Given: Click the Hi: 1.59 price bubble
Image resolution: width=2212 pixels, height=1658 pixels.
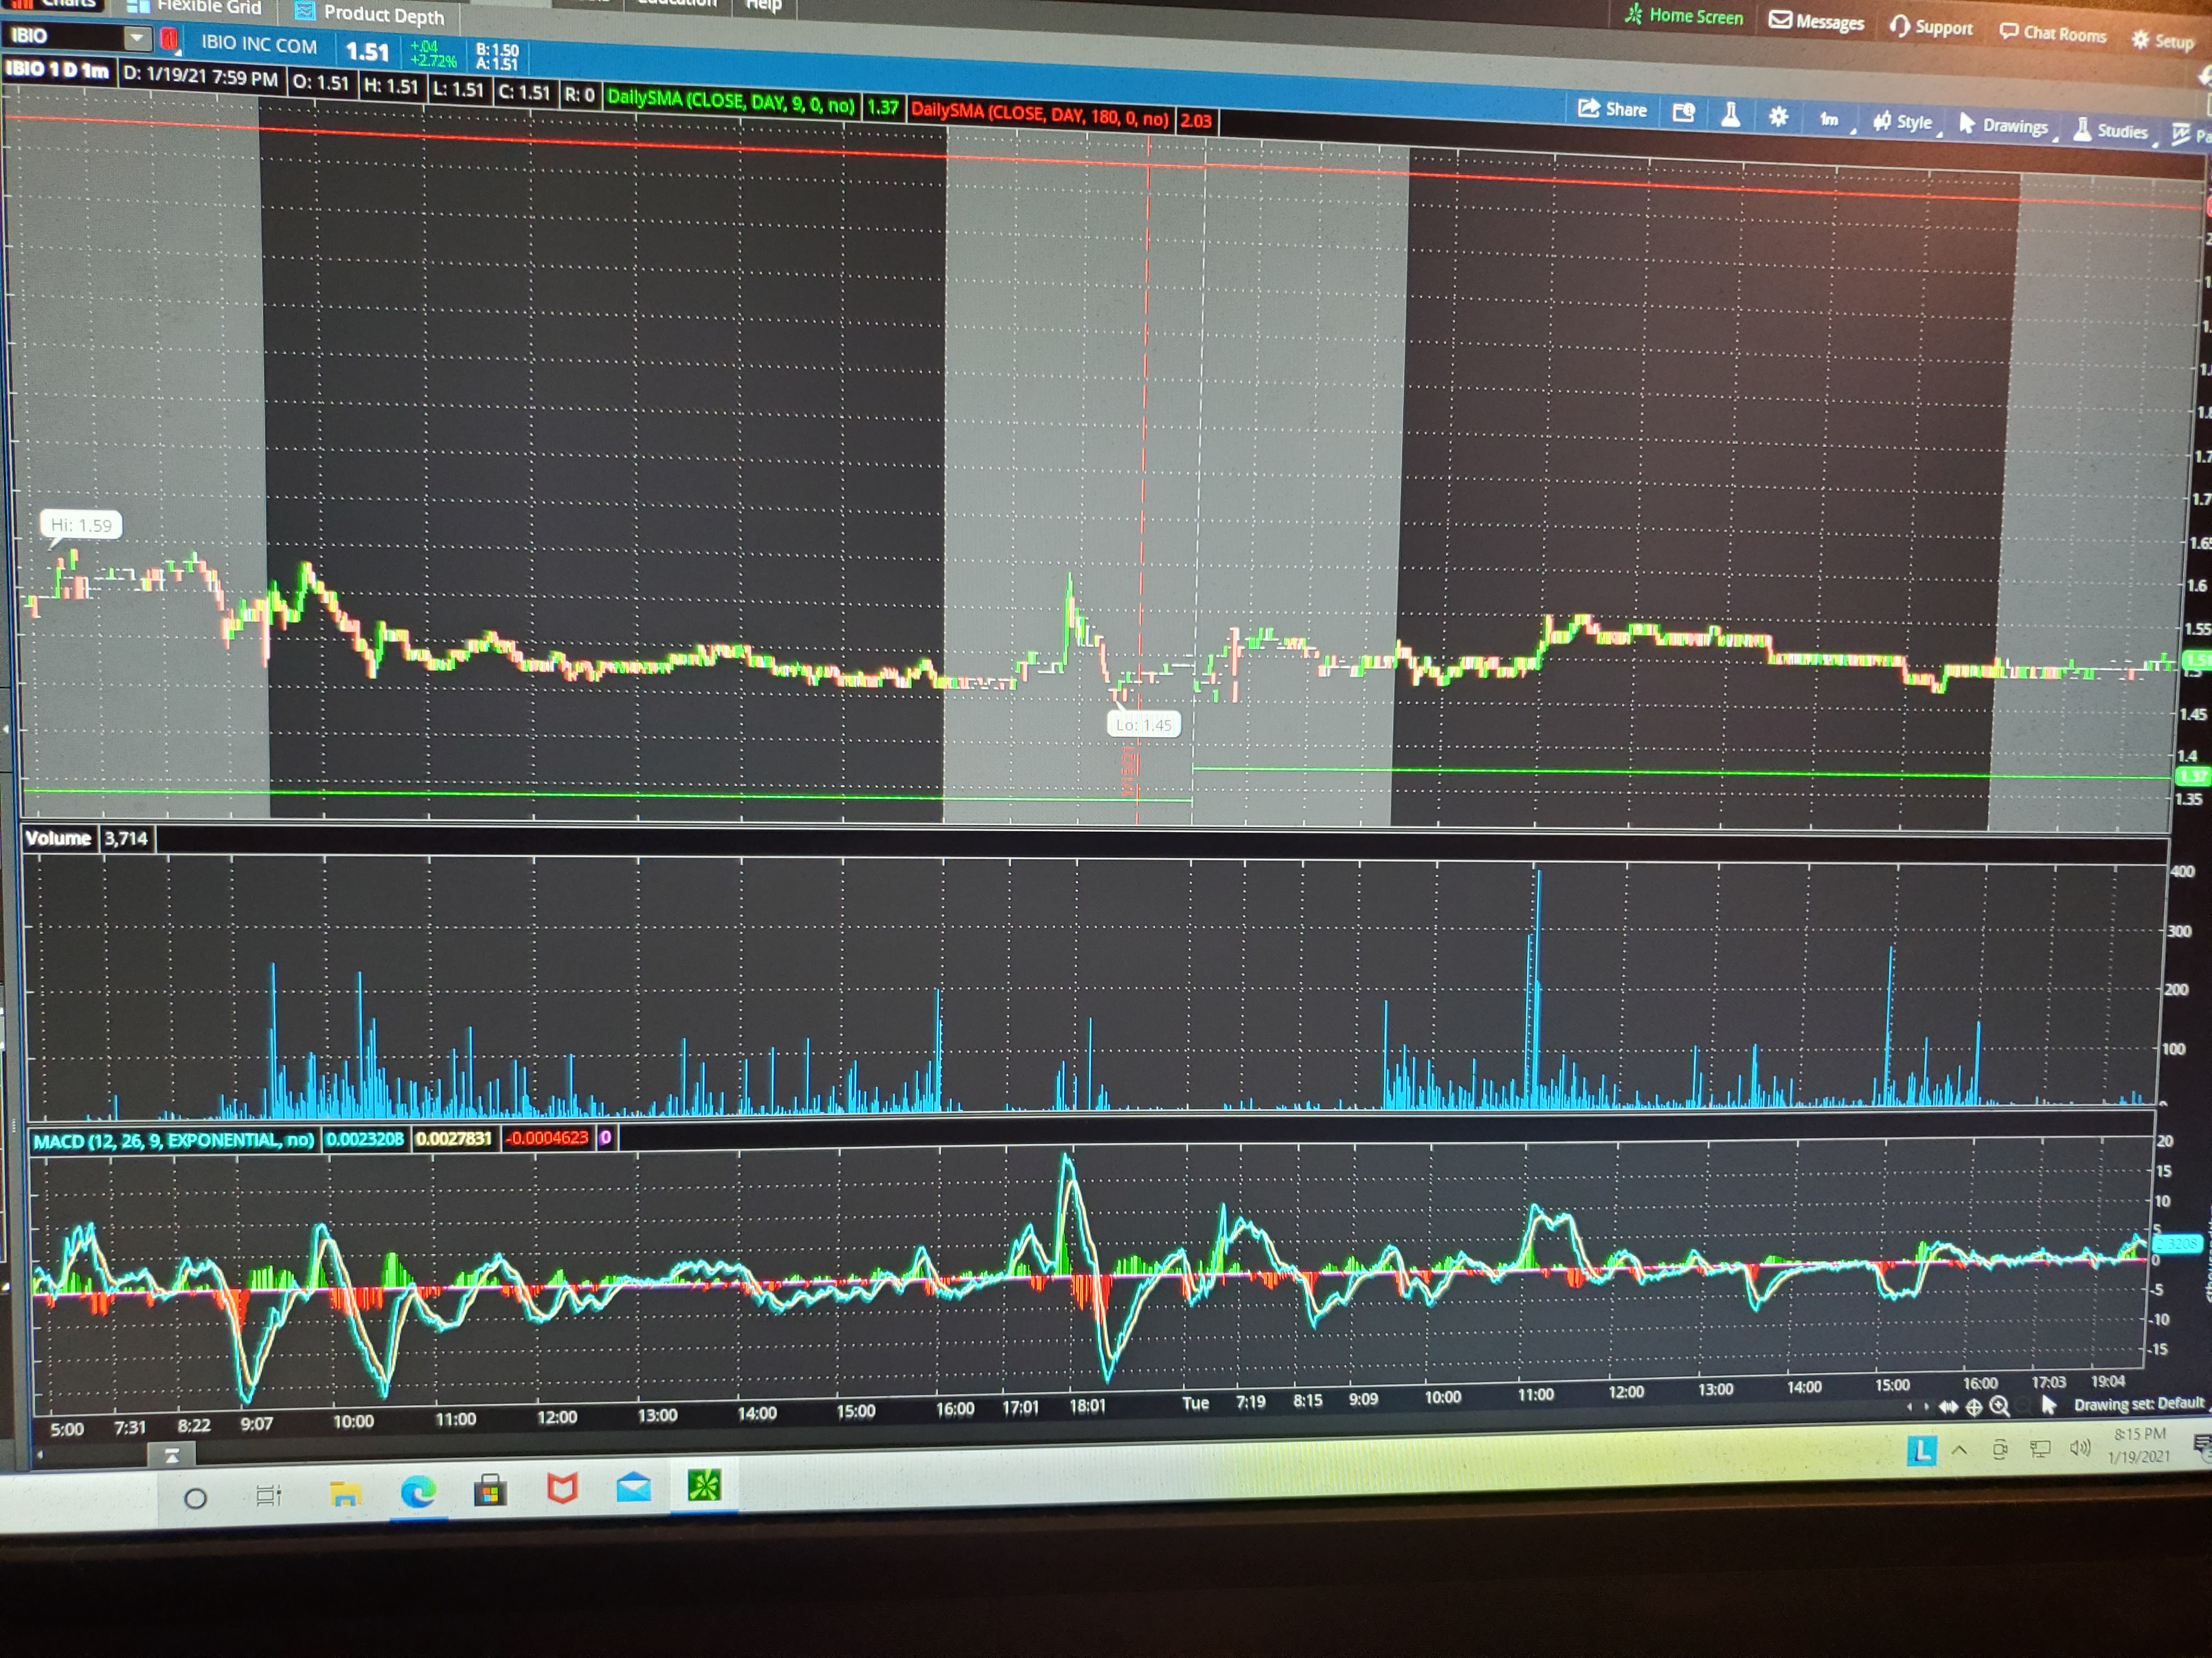Looking at the screenshot, I should 81,525.
